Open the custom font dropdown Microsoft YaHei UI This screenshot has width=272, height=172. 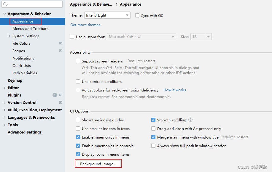click(141, 37)
